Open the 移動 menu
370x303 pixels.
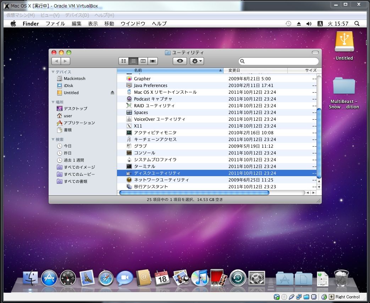point(109,24)
